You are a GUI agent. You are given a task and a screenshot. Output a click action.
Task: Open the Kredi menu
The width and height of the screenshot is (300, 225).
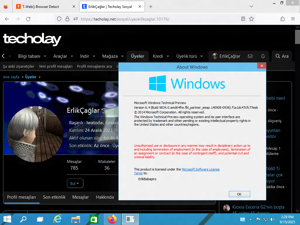tap(158, 56)
